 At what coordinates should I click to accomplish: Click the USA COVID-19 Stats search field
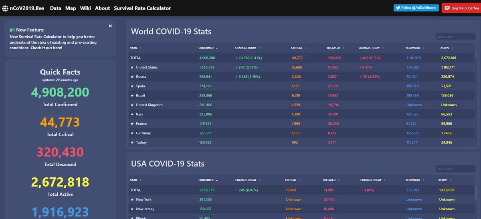point(455,169)
